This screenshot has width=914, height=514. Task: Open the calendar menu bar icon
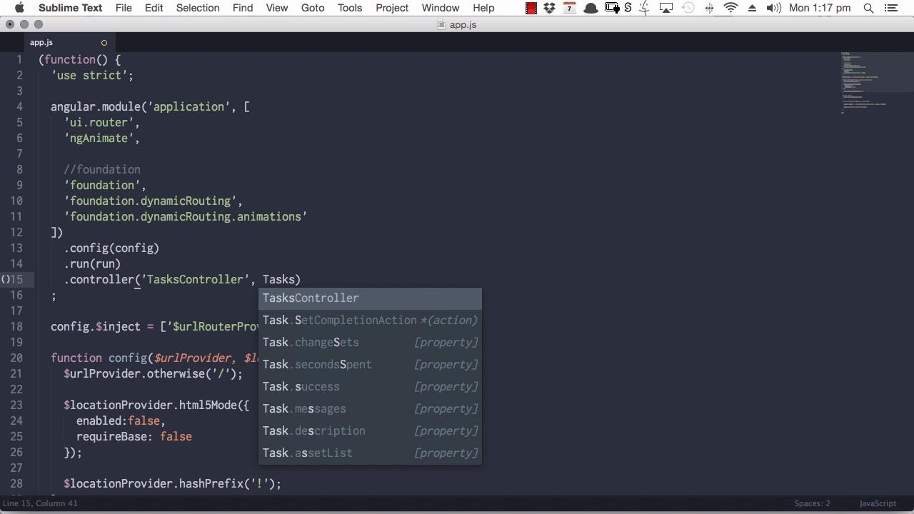(569, 8)
